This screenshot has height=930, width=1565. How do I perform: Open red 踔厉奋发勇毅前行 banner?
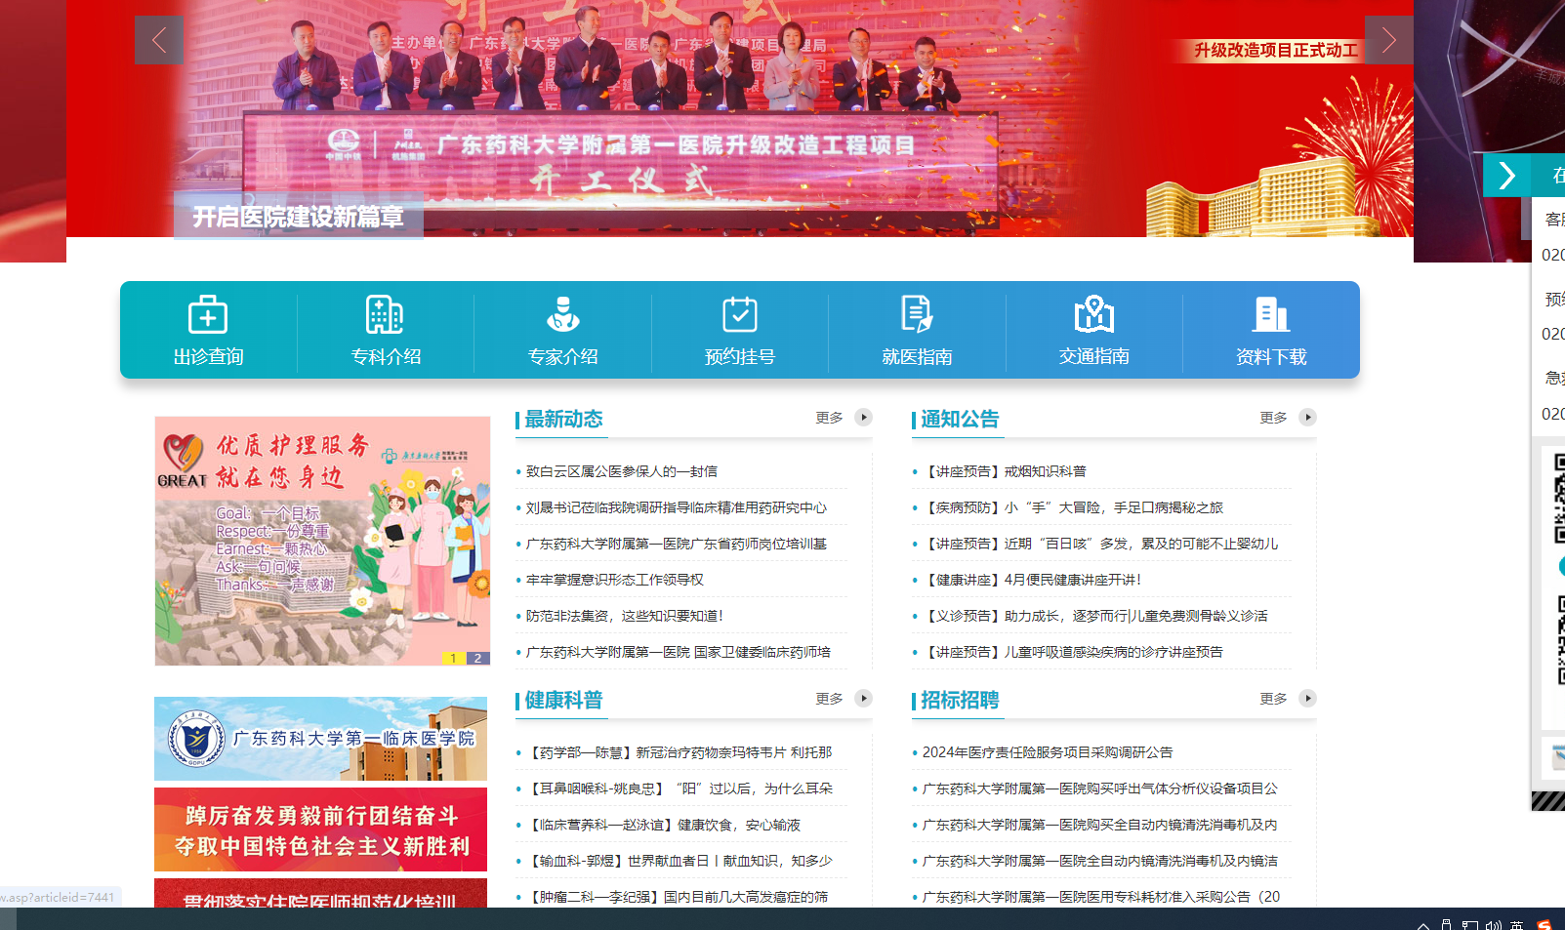(x=320, y=829)
